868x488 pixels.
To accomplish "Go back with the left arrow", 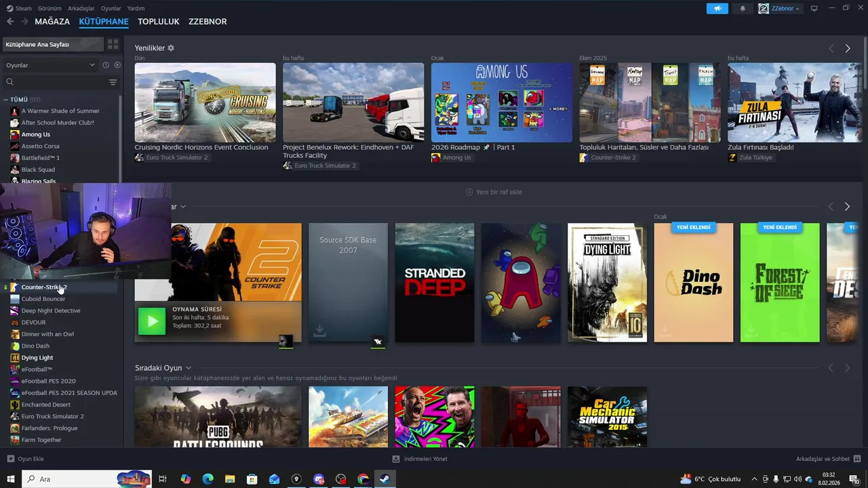I will click(10, 22).
